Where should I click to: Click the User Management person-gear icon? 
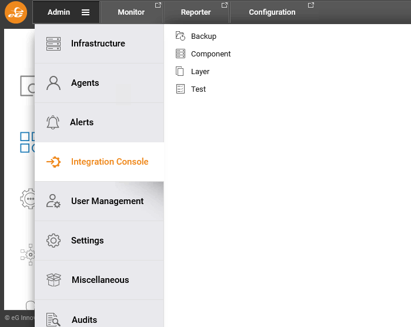(54, 201)
